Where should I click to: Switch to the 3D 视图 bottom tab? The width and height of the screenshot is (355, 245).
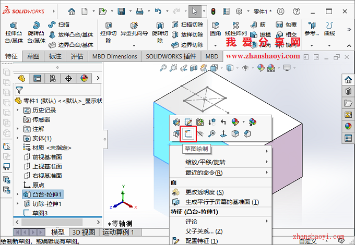pos(84,232)
